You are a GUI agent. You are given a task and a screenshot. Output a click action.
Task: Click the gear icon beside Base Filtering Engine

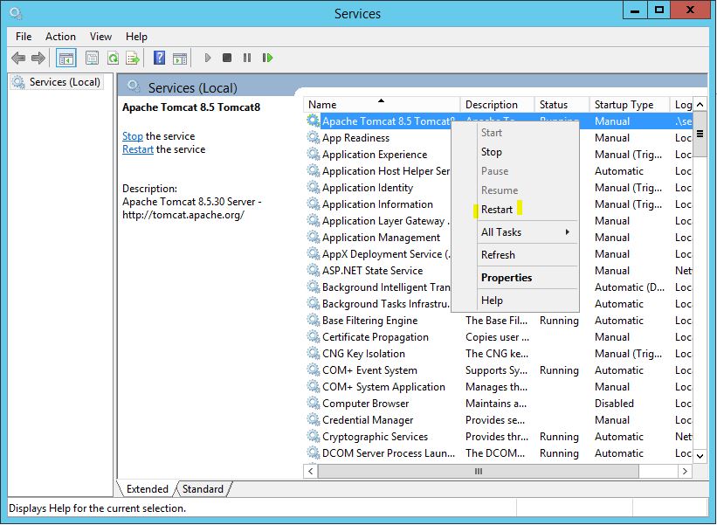(314, 320)
